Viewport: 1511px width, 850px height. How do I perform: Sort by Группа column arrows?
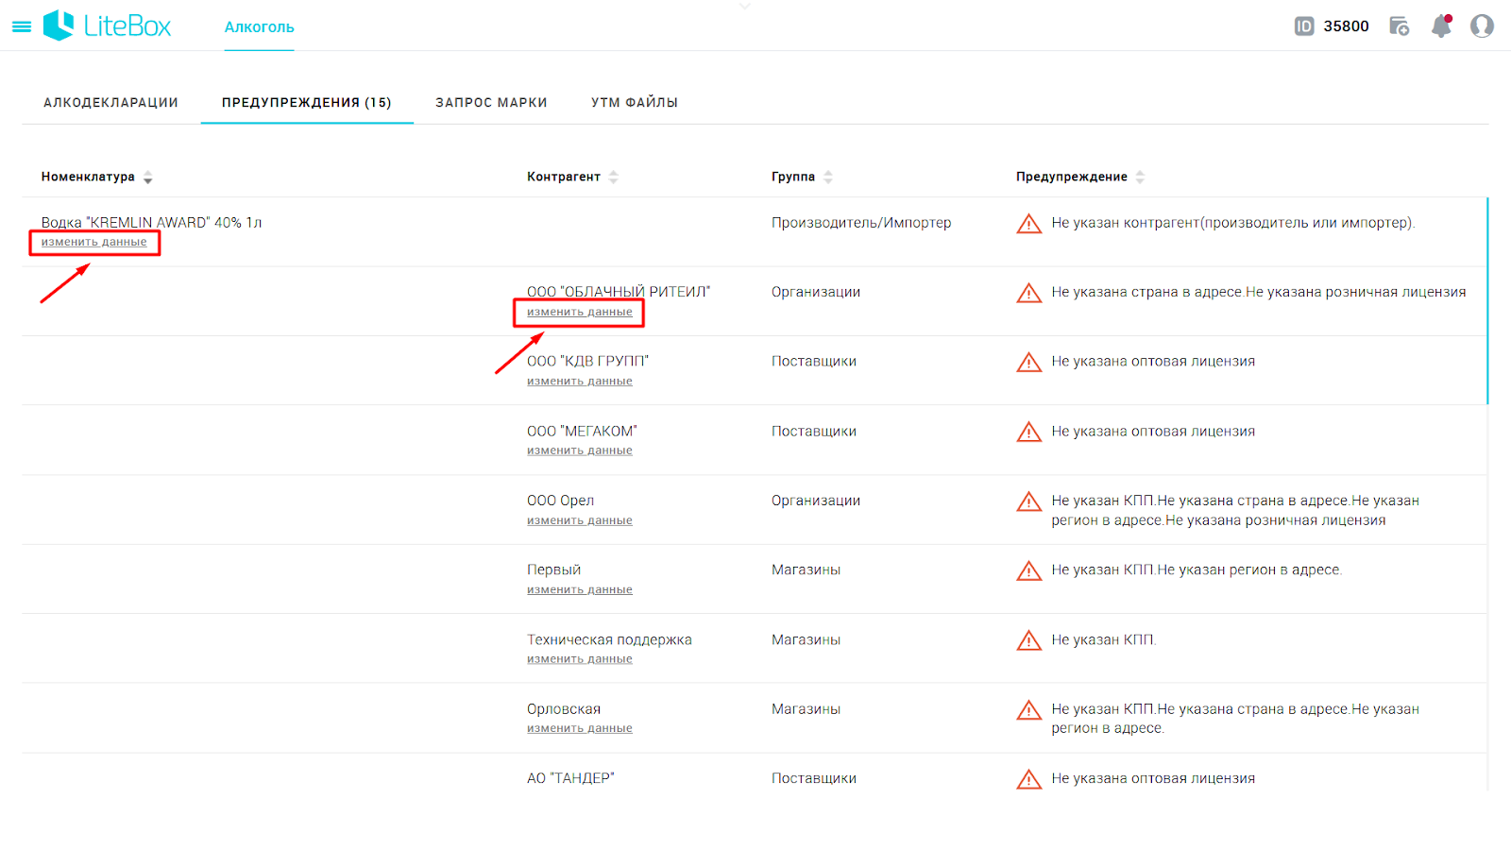point(828,178)
